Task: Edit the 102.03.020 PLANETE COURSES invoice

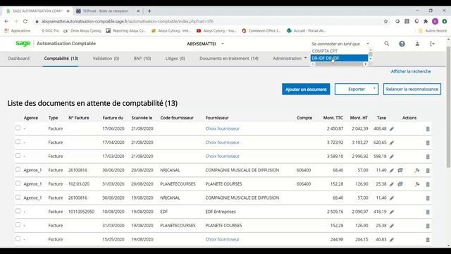Action: [392, 184]
